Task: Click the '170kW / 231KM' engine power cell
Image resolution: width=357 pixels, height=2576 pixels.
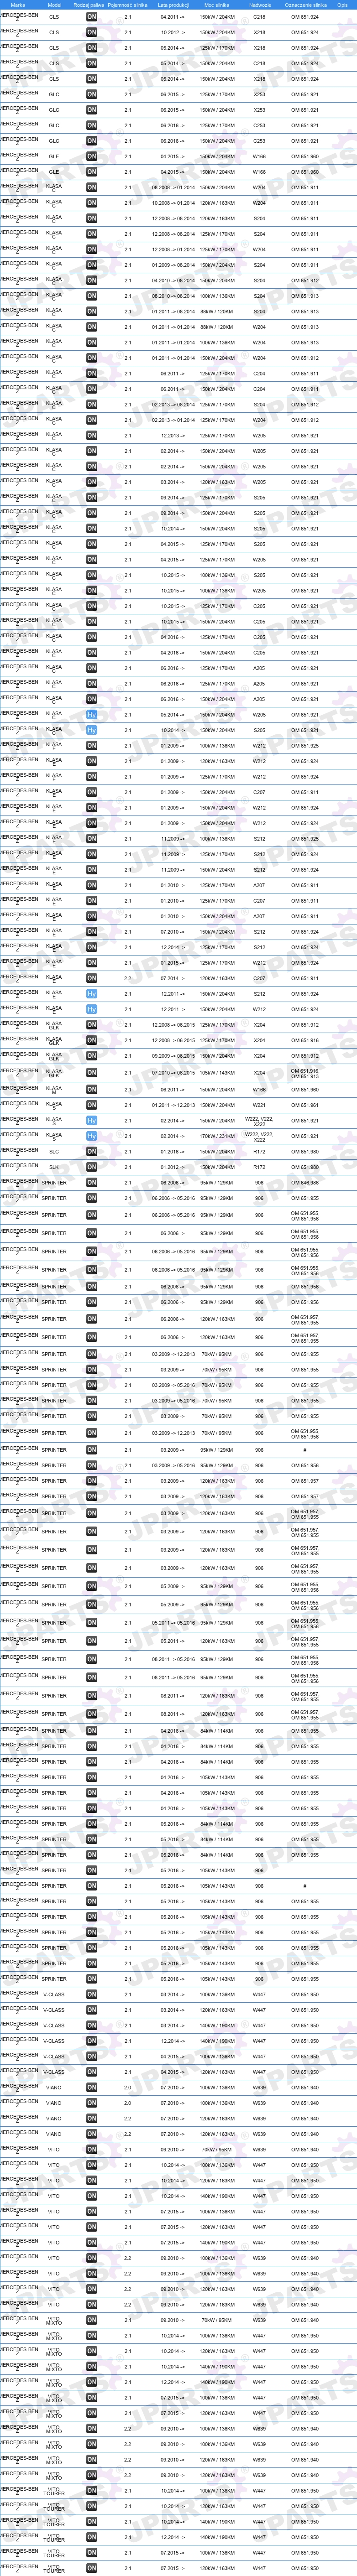Action: [x=217, y=1136]
